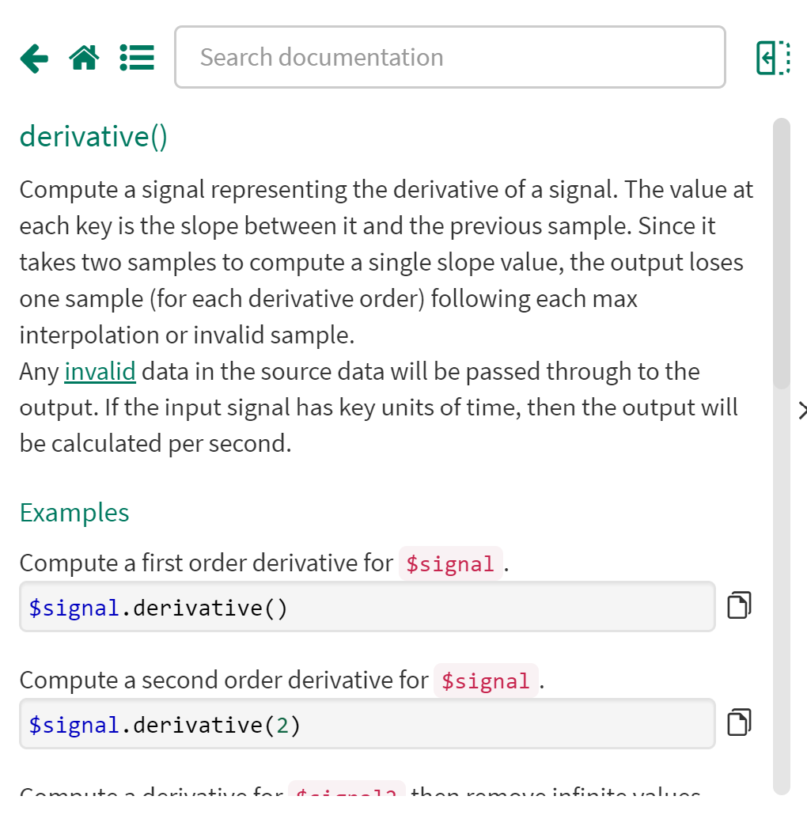
Task: Open the 'invalid' data link
Action: (100, 371)
